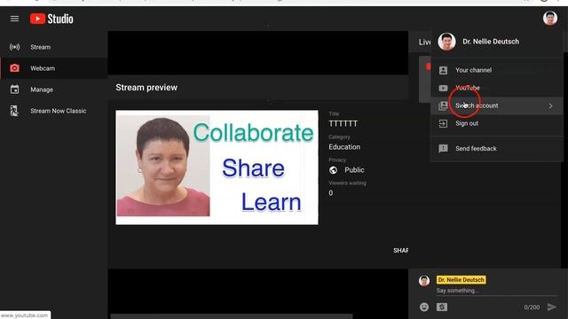Choose Send feedback from the menu
This screenshot has height=319, width=568.
click(x=497, y=148)
